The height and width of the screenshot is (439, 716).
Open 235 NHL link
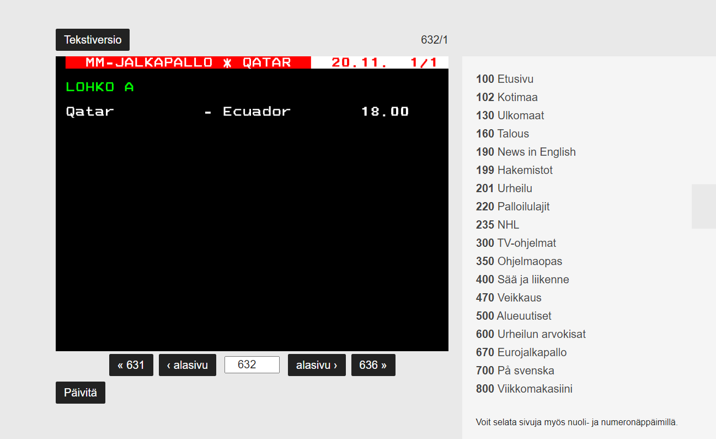(498, 225)
